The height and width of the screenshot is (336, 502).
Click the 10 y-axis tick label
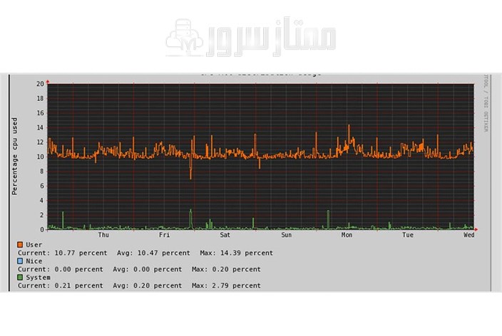40,157
